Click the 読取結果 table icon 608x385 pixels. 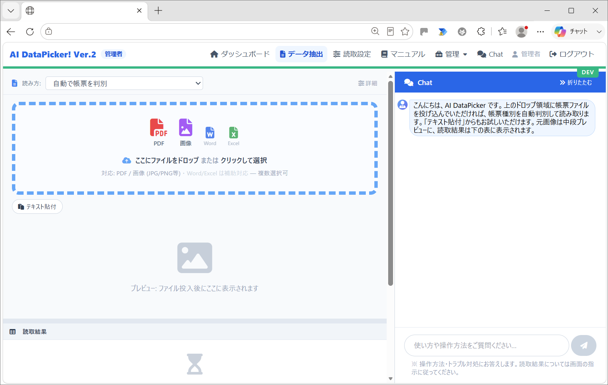13,332
